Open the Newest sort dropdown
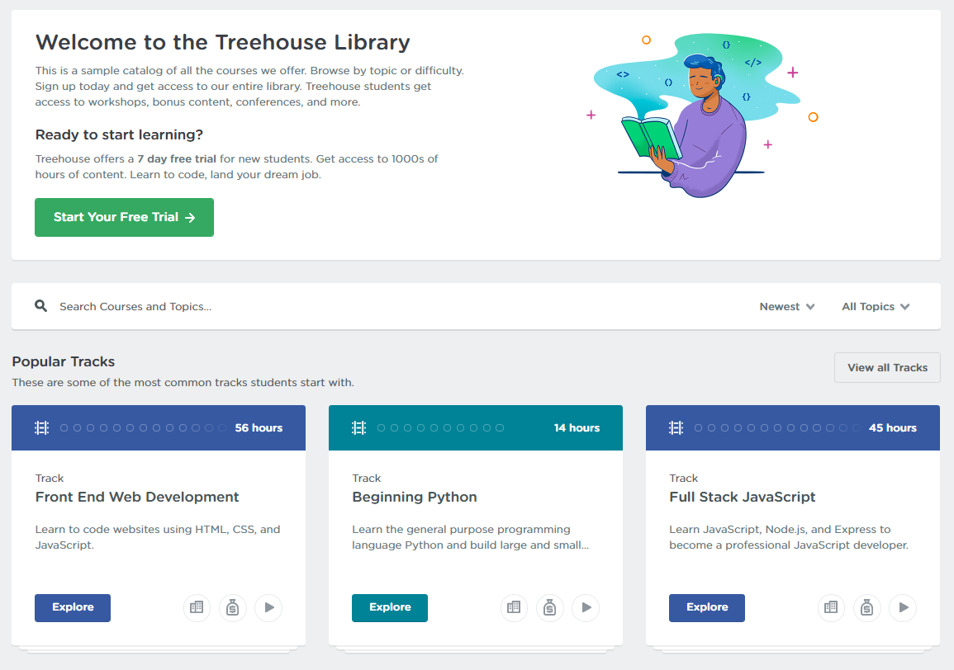 pos(786,306)
